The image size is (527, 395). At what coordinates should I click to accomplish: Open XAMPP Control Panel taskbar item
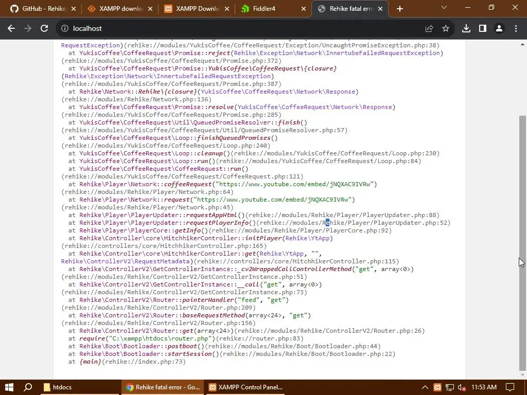pyautogui.click(x=246, y=387)
